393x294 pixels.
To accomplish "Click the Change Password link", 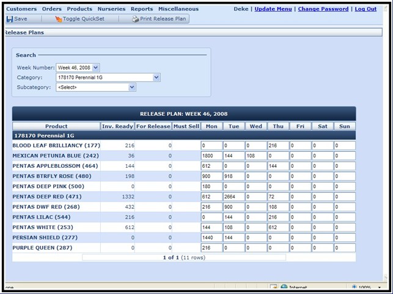I will (323, 9).
